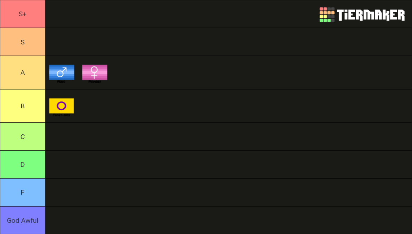Click the light green C tier label

pyautogui.click(x=22, y=136)
